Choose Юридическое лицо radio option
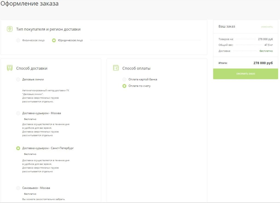 click(54, 40)
